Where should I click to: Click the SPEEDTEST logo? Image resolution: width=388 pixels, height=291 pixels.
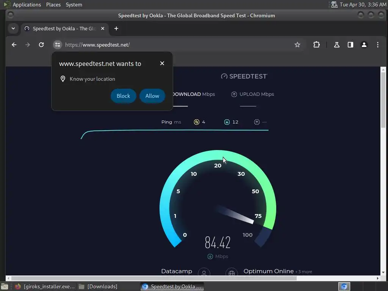pos(244,76)
